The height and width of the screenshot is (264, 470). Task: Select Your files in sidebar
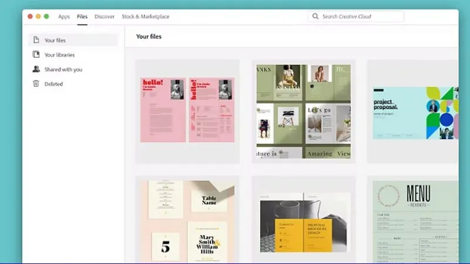tap(73, 40)
